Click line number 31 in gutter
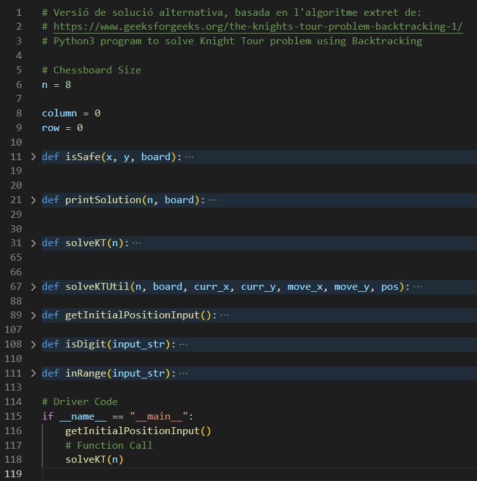The height and width of the screenshot is (481, 477). (16, 243)
